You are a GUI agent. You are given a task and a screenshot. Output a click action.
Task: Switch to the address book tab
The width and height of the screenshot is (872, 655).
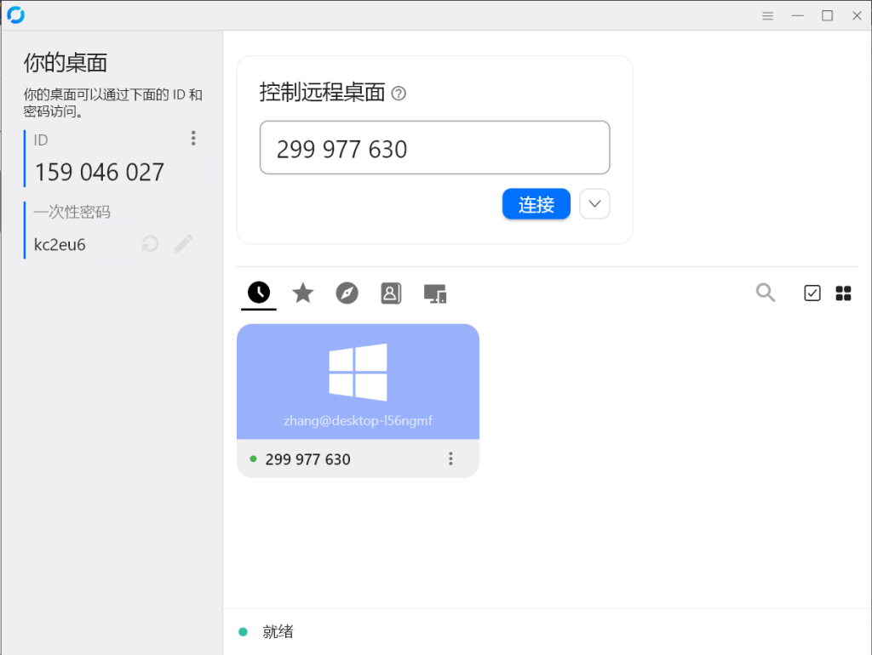pyautogui.click(x=391, y=293)
